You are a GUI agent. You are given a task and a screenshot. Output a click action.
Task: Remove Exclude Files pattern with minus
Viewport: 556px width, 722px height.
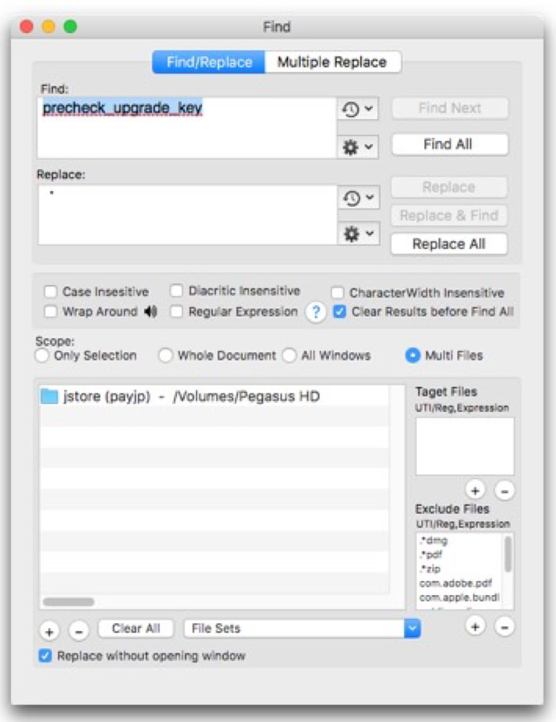tap(504, 626)
